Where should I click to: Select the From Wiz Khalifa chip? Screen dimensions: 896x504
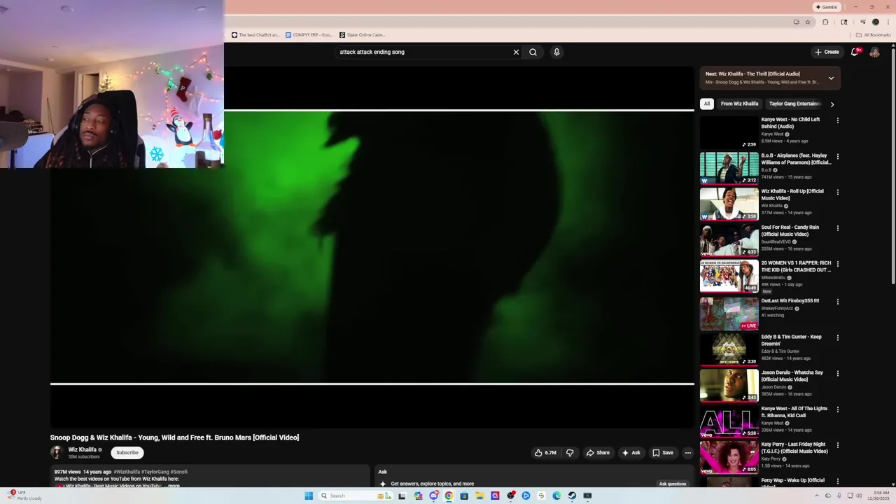[x=739, y=104]
